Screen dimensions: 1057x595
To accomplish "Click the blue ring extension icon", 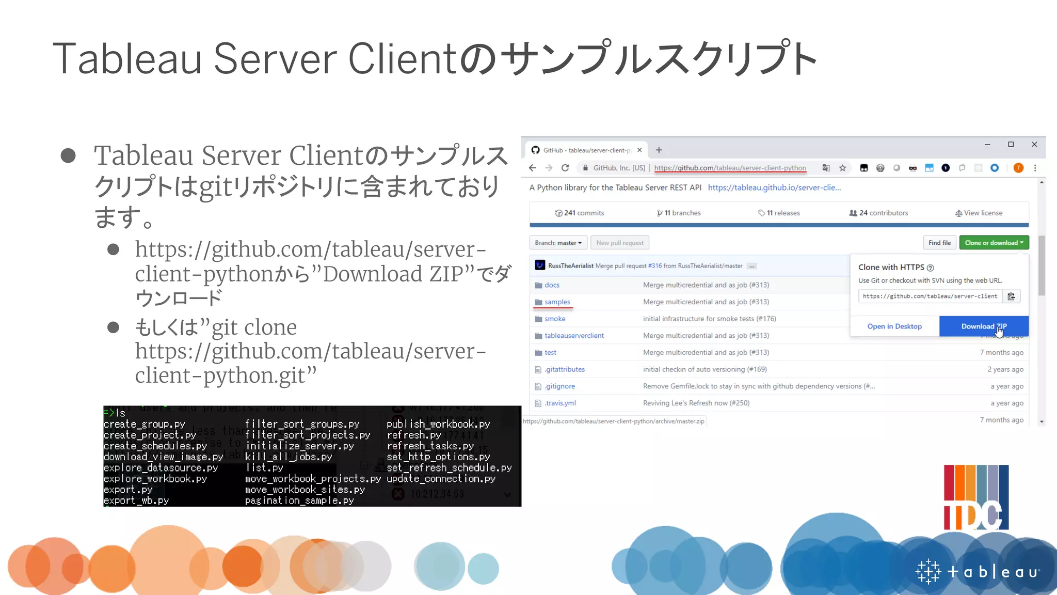I will pyautogui.click(x=995, y=168).
